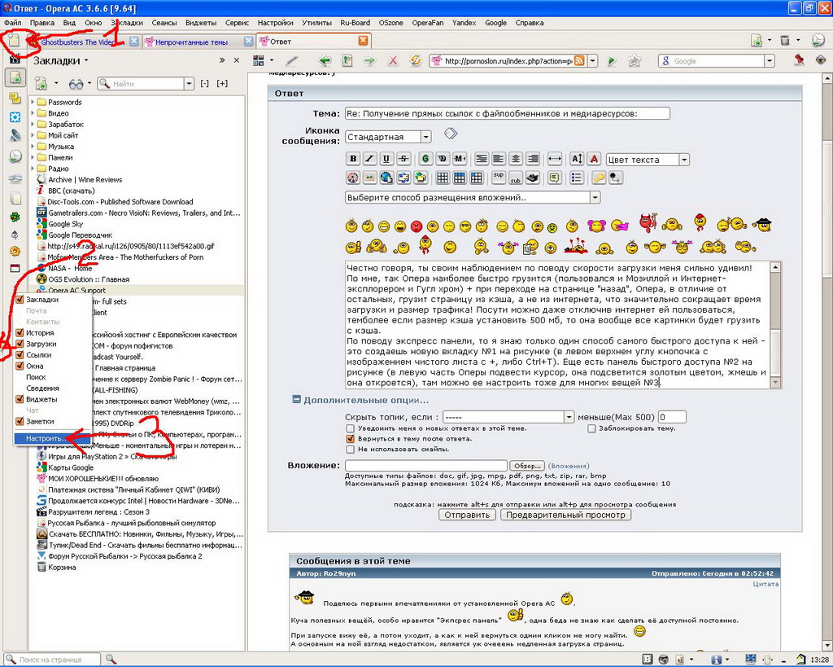Click the 'Предварительный просмотр' button
833x667 pixels.
(565, 515)
